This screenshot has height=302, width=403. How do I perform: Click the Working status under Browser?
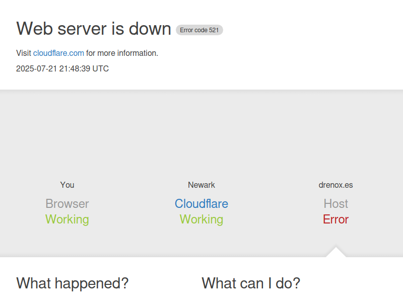(67, 219)
